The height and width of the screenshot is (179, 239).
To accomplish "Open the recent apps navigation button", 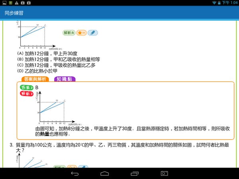I will 135,173.
